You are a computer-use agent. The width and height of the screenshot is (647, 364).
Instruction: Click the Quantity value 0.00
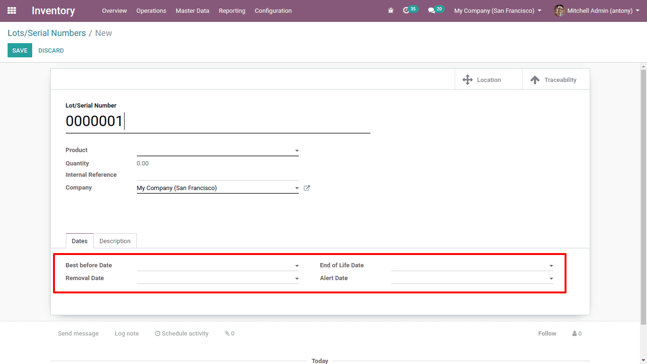pyautogui.click(x=143, y=164)
